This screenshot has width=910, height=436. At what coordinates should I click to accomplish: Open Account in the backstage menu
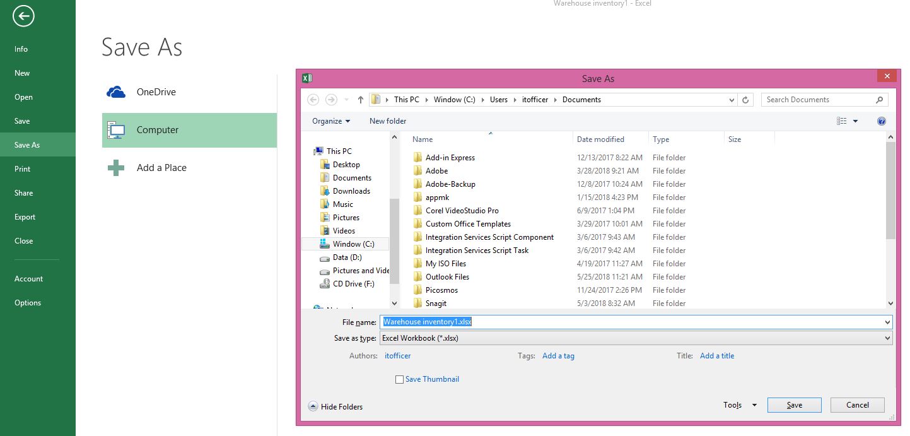[29, 279]
